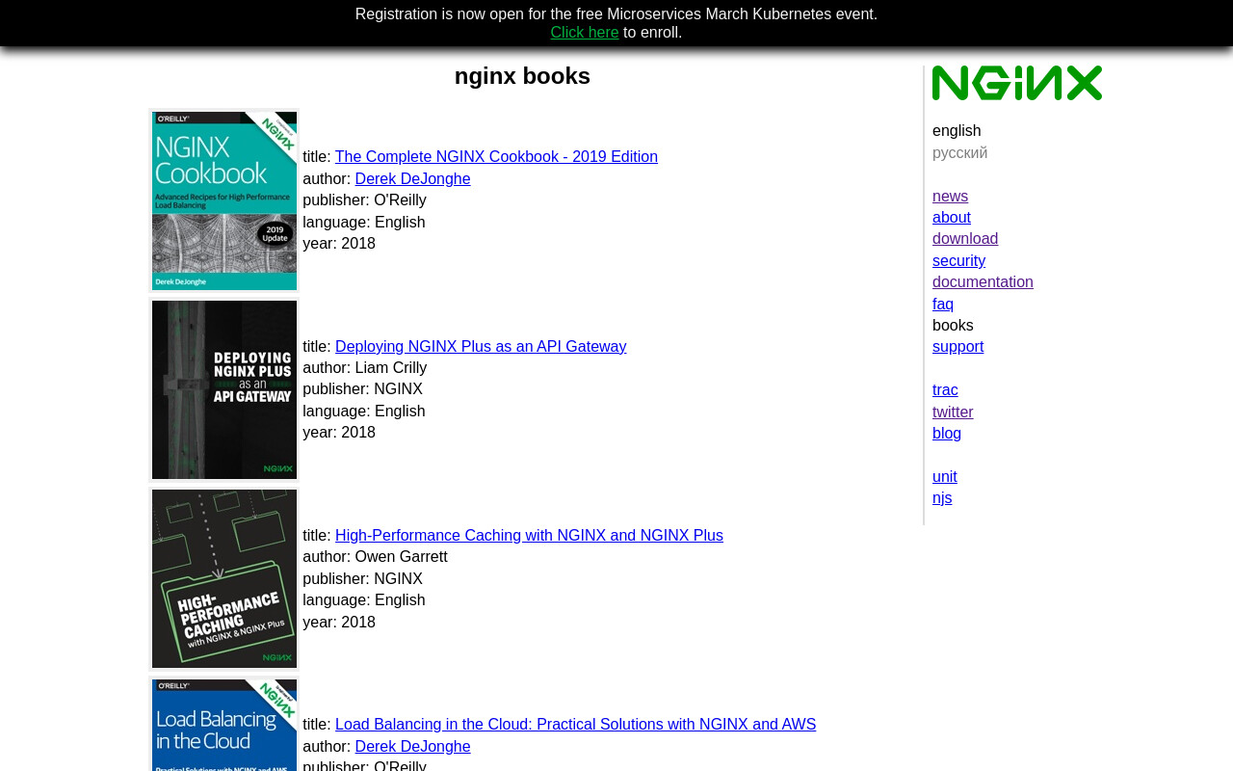Click the 'english' language text
The image size is (1233, 771).
[x=957, y=131]
